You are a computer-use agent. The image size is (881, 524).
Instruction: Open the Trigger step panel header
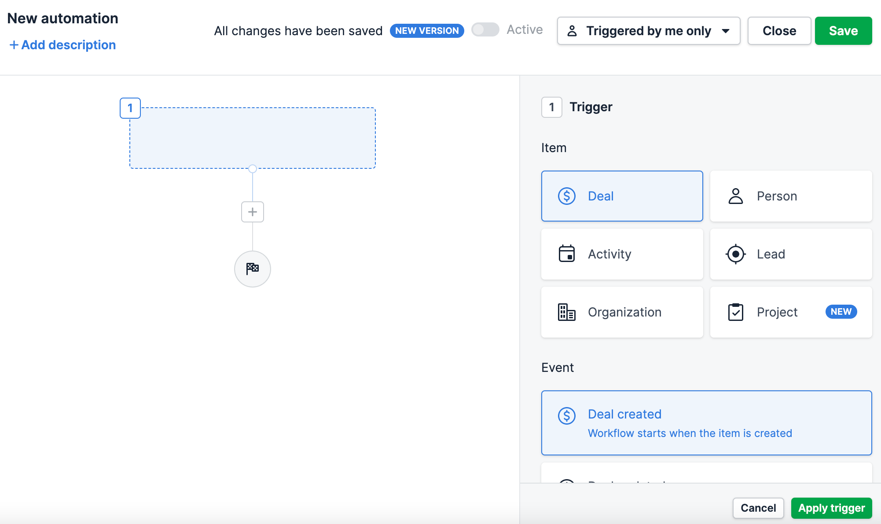click(591, 107)
